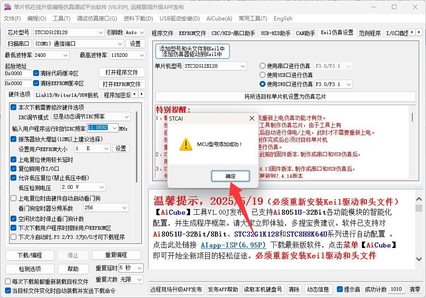
Task: Enable 每次下载前都重新装载目标文件 checkbox
Action: coord(8,282)
